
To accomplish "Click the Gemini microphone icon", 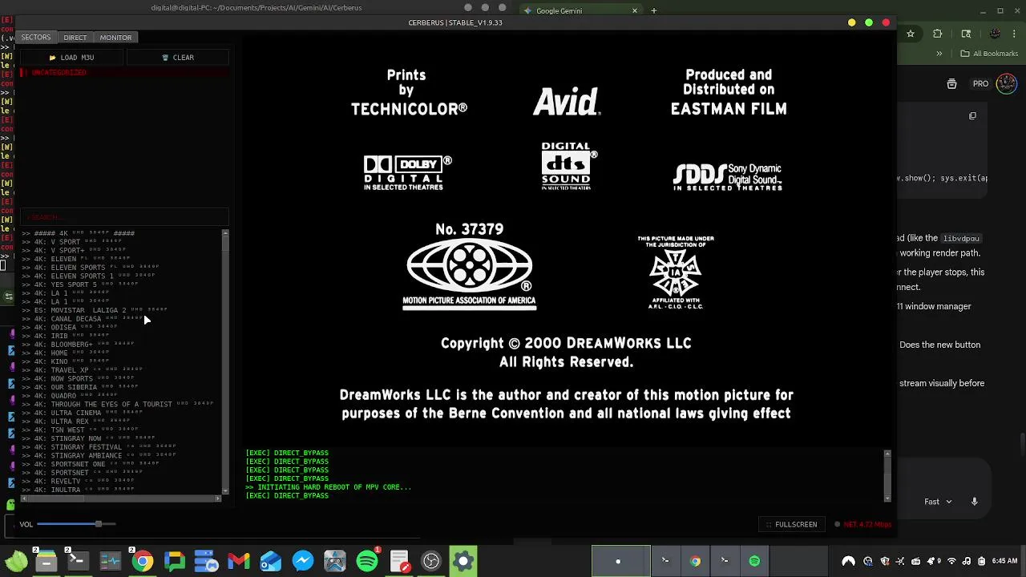I will (975, 502).
